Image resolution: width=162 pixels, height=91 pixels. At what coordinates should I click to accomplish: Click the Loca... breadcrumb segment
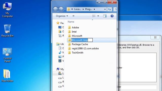click(78, 9)
